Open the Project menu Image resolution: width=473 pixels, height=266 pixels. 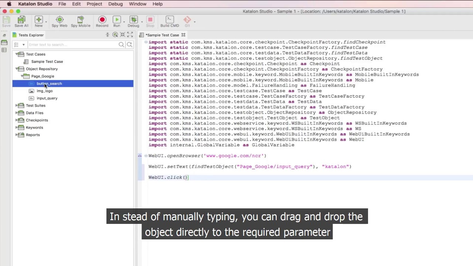(94, 4)
